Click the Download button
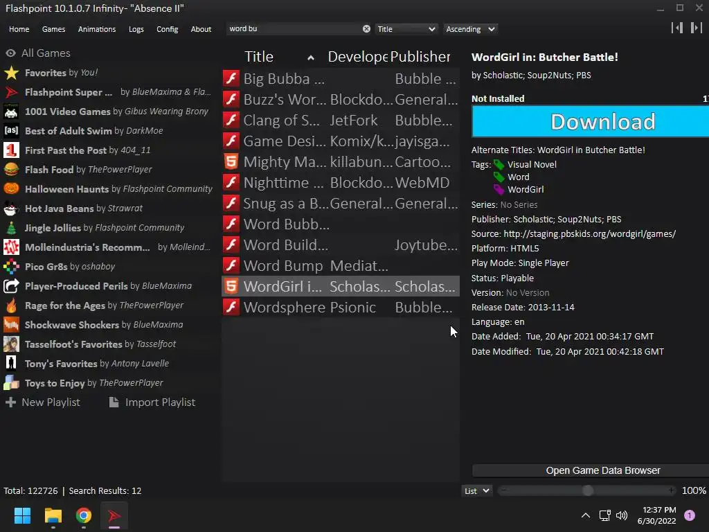This screenshot has width=709, height=532. [x=590, y=121]
